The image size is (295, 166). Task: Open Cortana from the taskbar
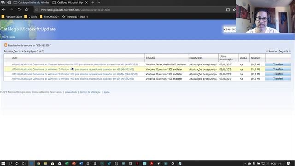[x=17, y=164]
